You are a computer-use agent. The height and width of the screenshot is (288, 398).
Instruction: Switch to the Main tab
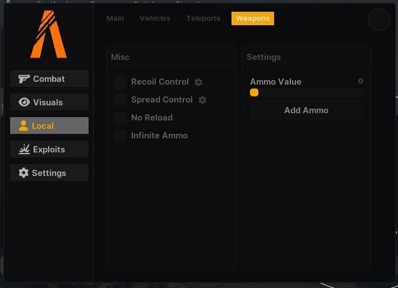[115, 18]
